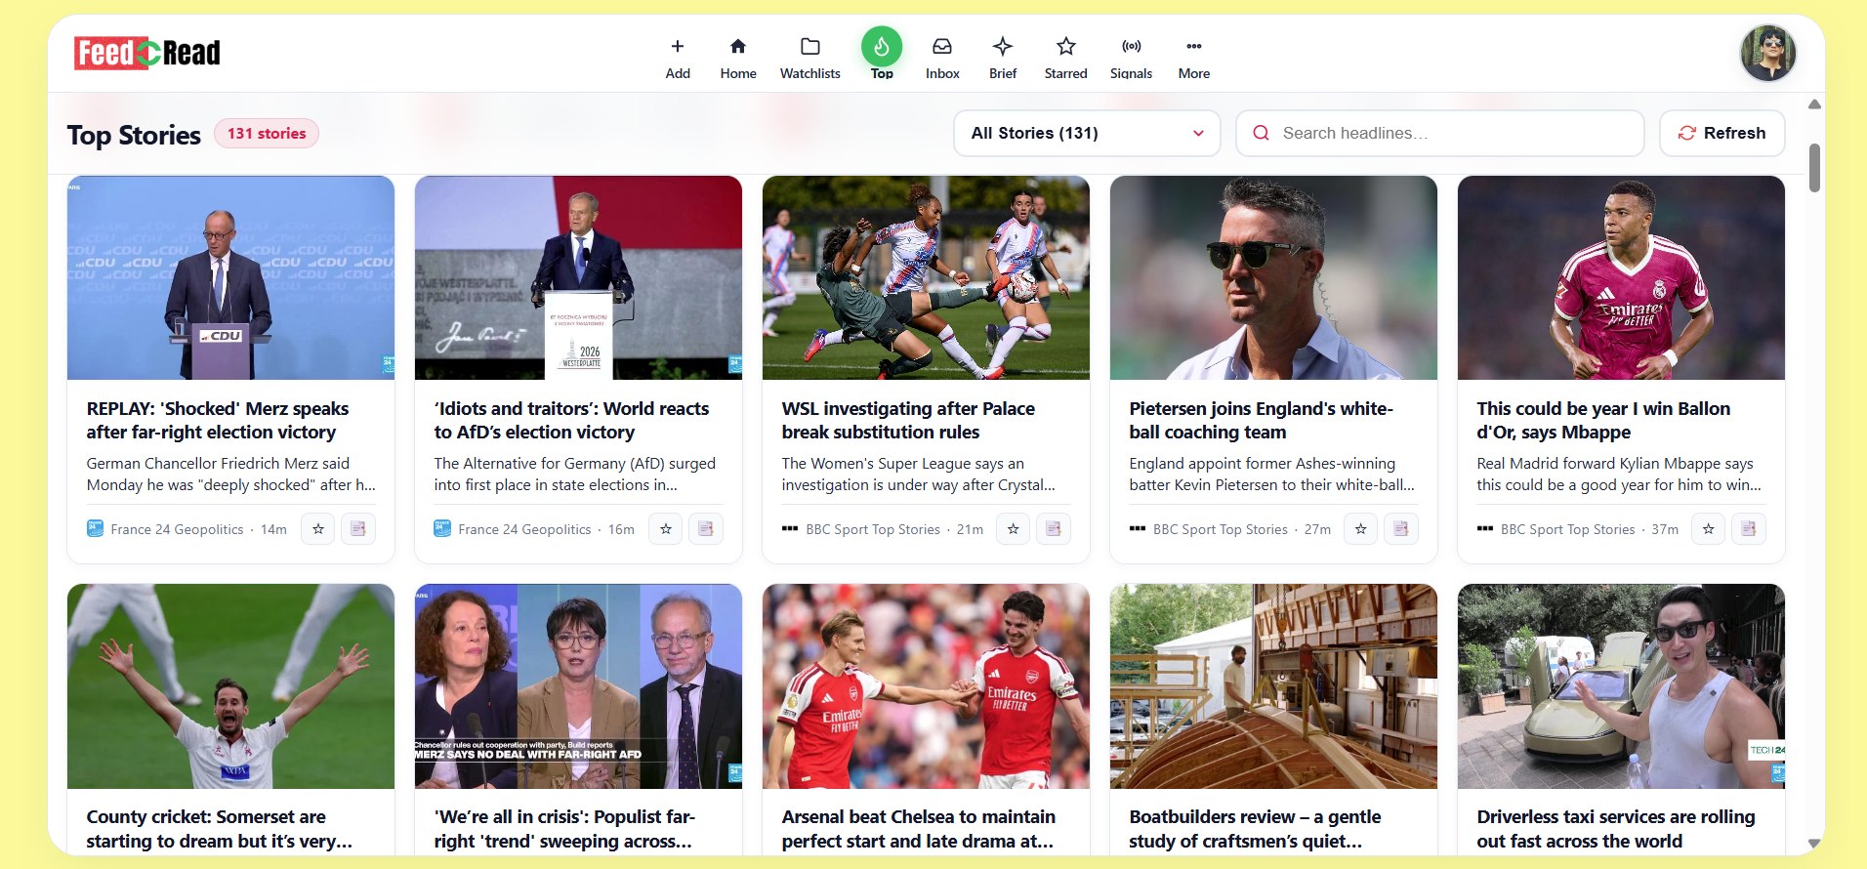Open headline 'Idiots and traitors: World reacts'

pos(571,420)
